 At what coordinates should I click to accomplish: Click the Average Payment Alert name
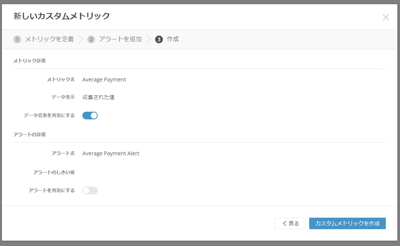click(x=111, y=153)
